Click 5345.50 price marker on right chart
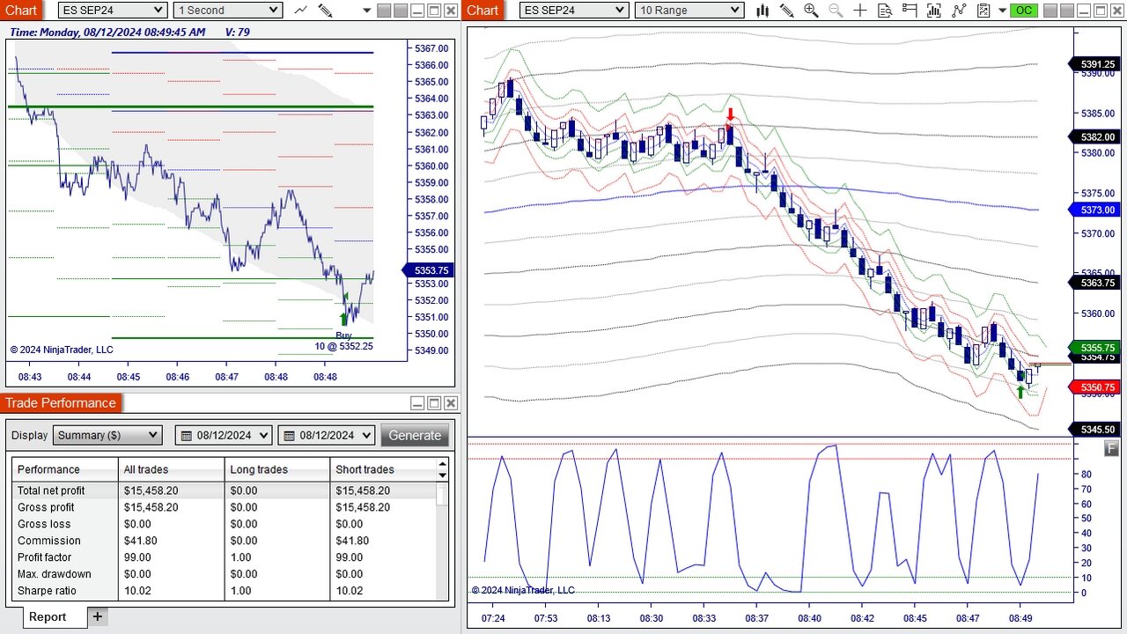 tap(1095, 429)
